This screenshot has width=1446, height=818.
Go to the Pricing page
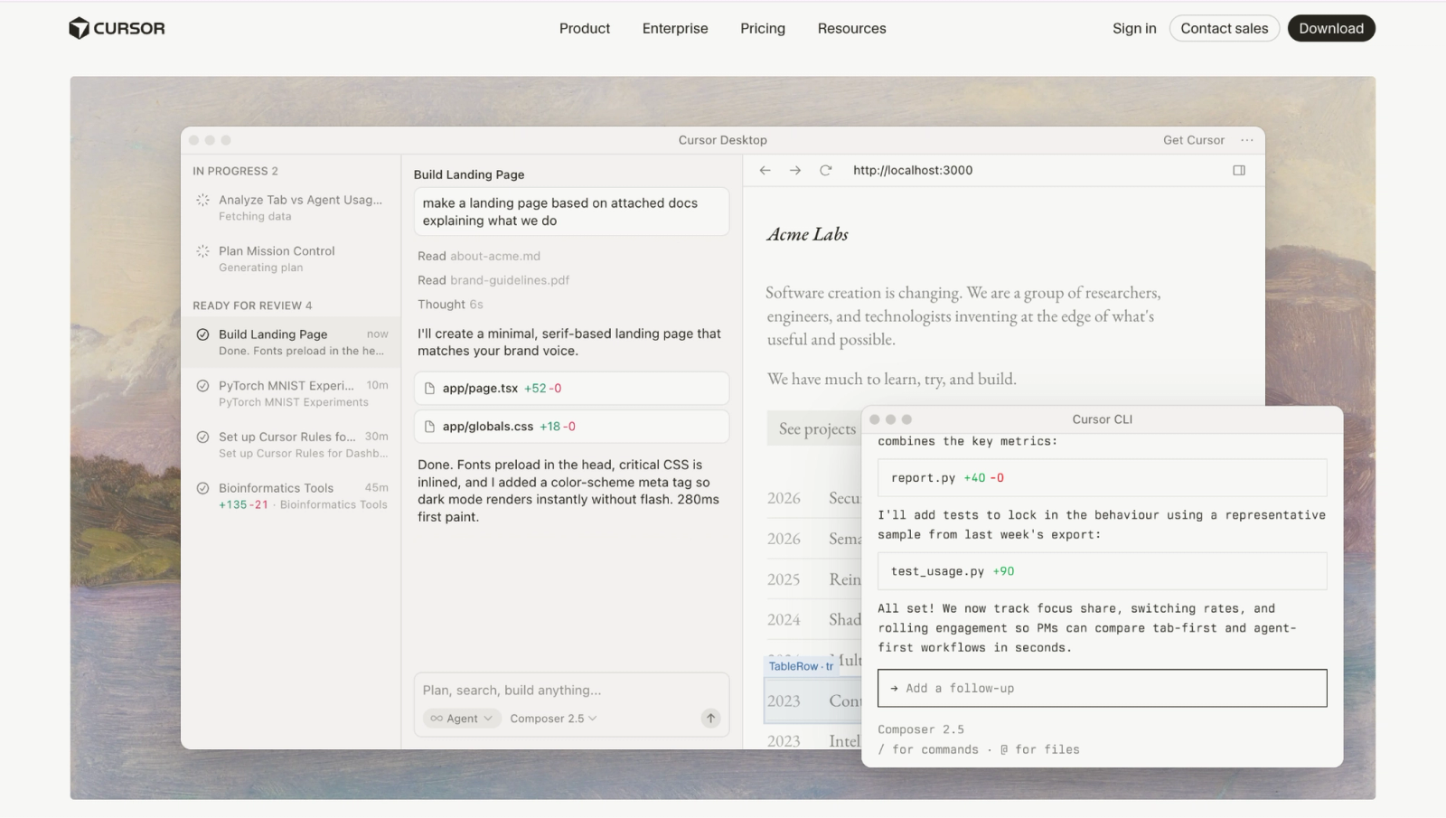pos(763,28)
